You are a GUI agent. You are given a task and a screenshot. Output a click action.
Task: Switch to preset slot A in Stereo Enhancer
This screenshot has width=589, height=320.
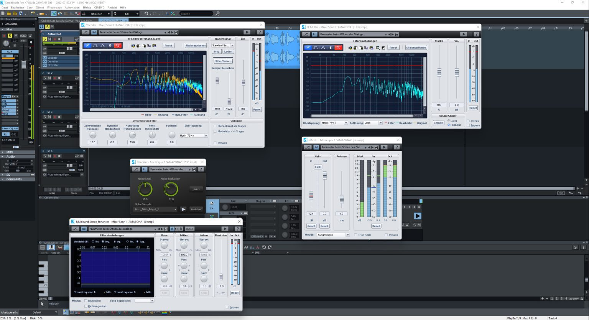(172, 229)
